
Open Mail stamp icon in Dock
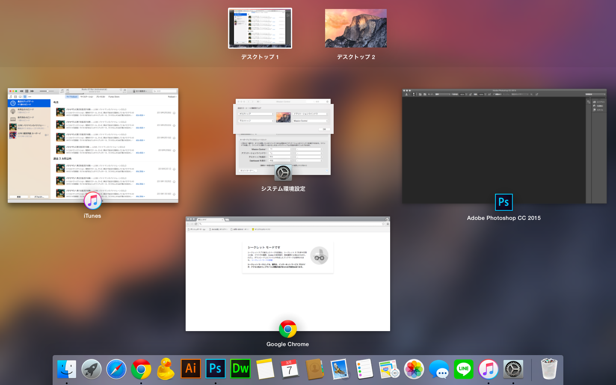click(x=340, y=369)
